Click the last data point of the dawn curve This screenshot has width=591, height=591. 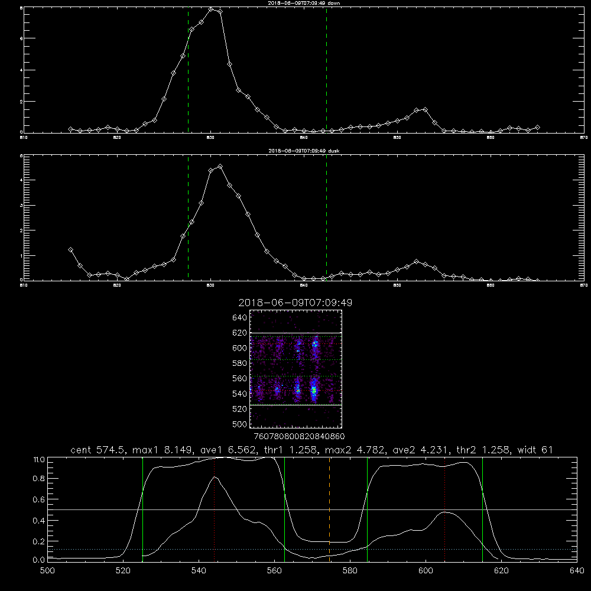point(537,128)
